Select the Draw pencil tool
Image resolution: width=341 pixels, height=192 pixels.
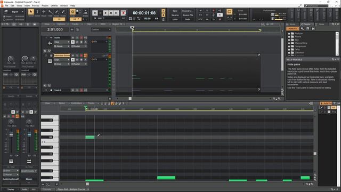(x=57, y=12)
